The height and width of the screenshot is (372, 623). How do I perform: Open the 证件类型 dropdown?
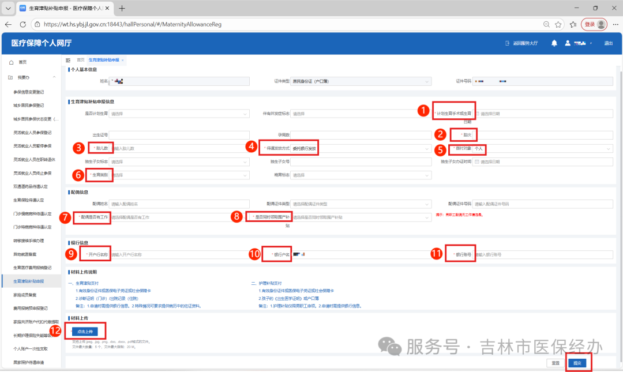click(361, 81)
